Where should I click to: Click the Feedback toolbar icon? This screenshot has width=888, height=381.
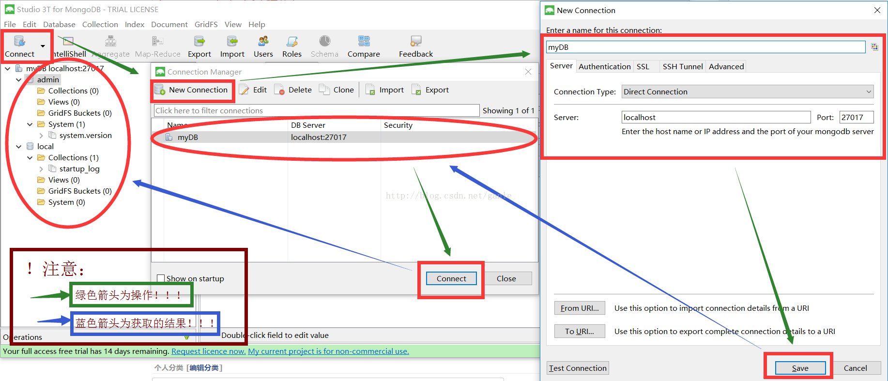pyautogui.click(x=416, y=46)
